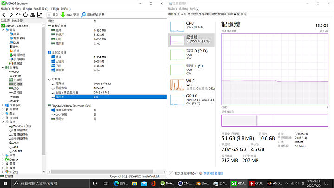The image size is (334, 188).
Task: Refresh the AIDA64 page
Action: click(x=26, y=15)
